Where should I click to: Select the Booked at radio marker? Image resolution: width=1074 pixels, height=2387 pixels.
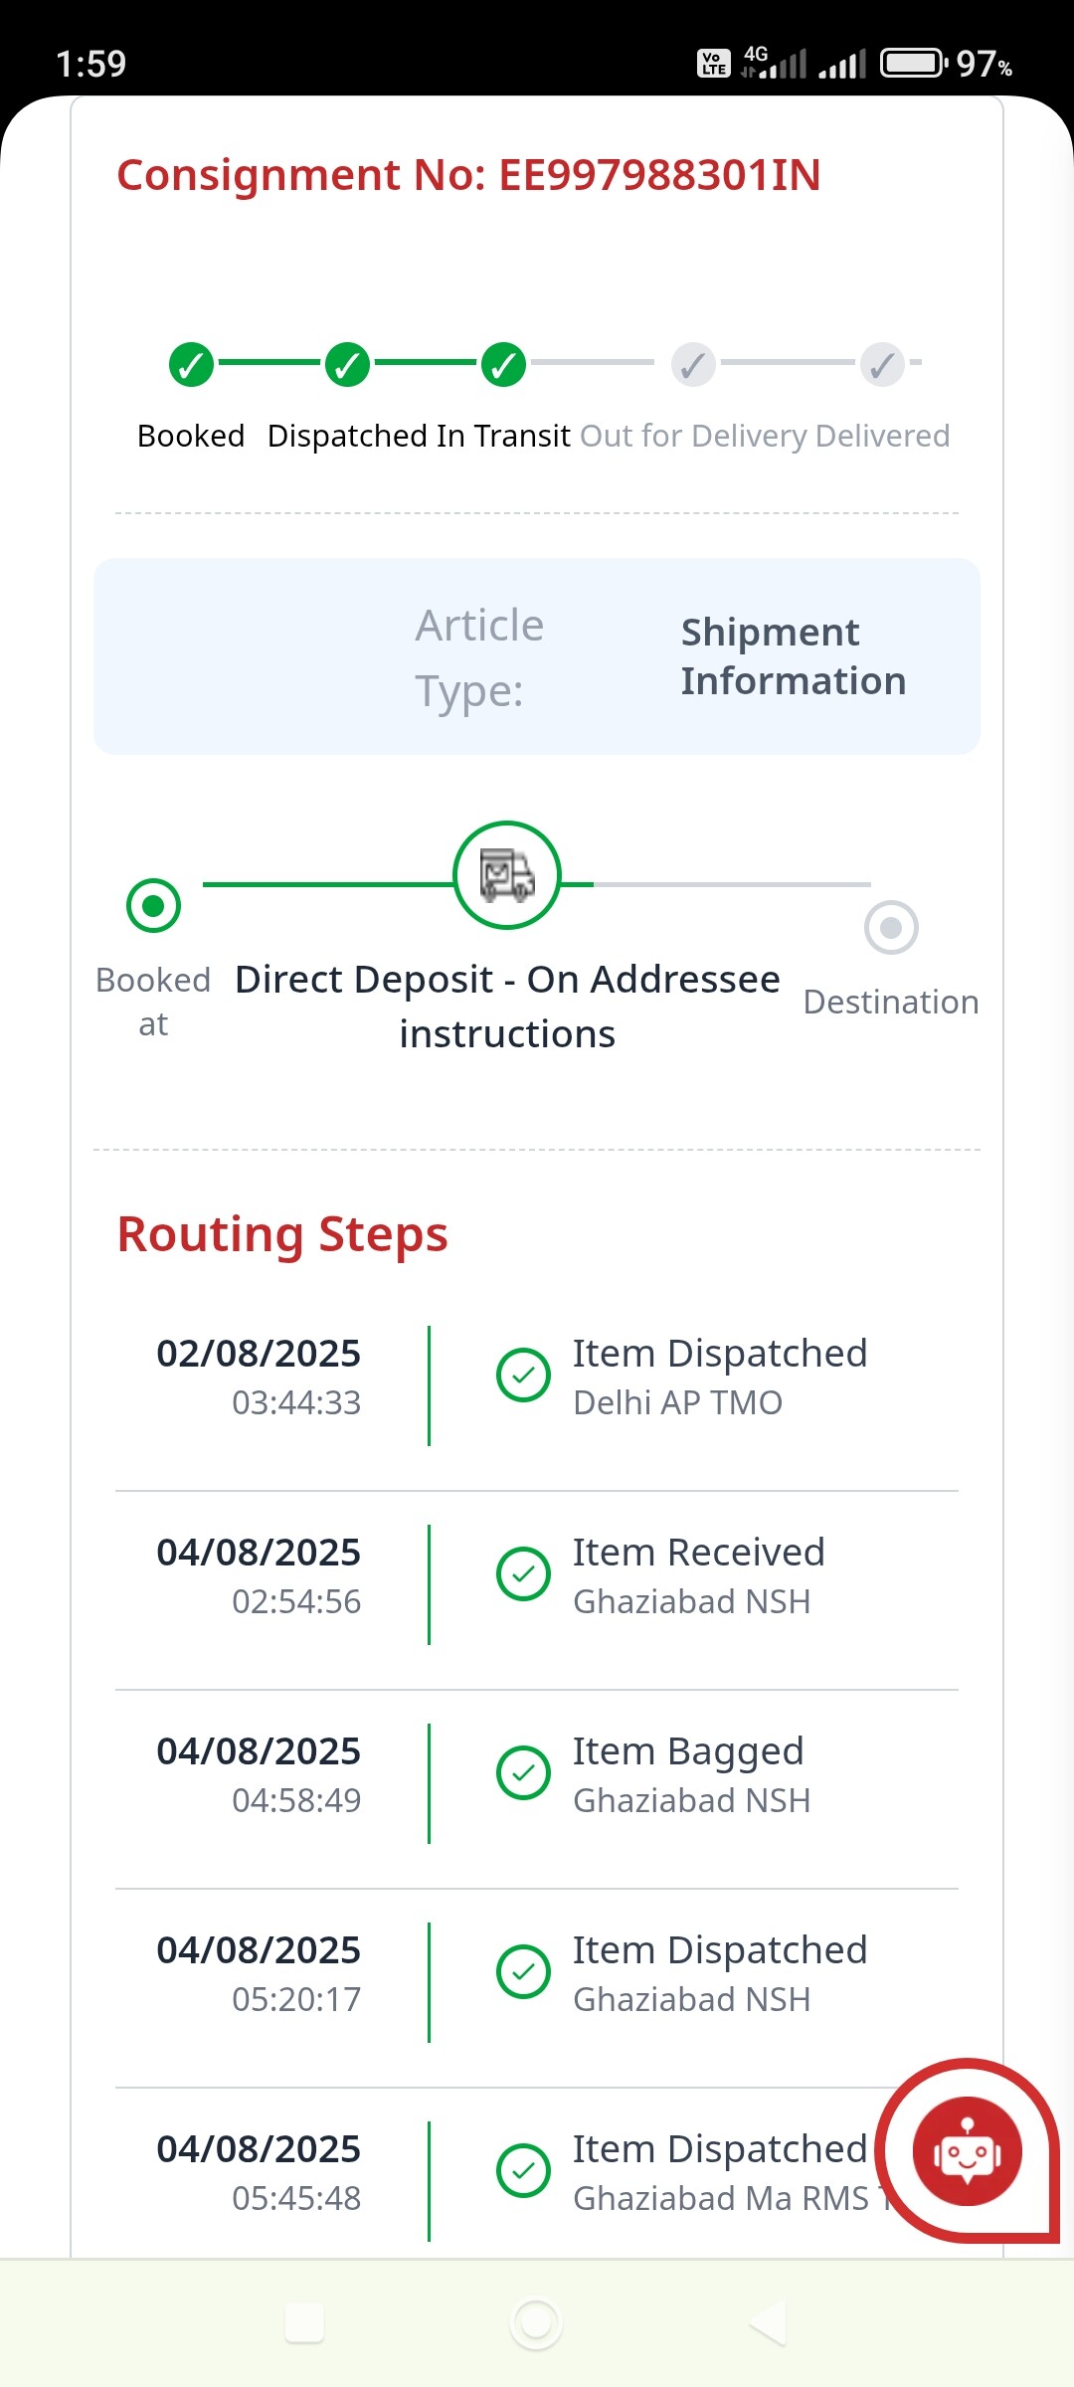[154, 906]
